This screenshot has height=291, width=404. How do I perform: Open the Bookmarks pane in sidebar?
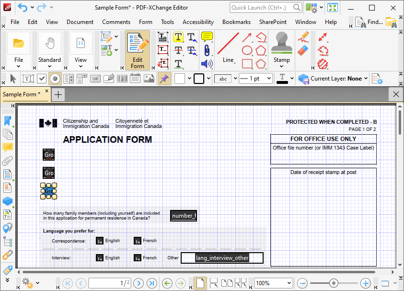tap(8, 121)
